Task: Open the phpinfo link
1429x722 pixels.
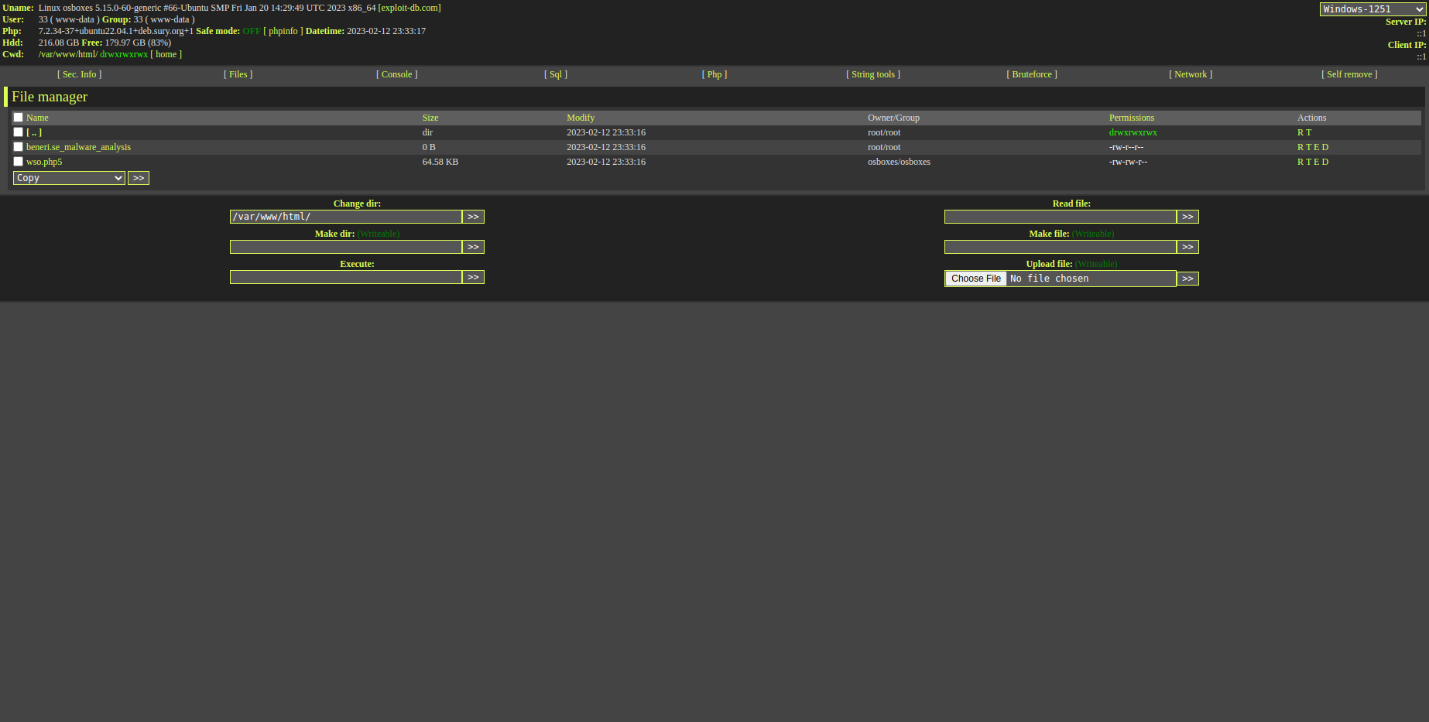Action: coord(283,31)
